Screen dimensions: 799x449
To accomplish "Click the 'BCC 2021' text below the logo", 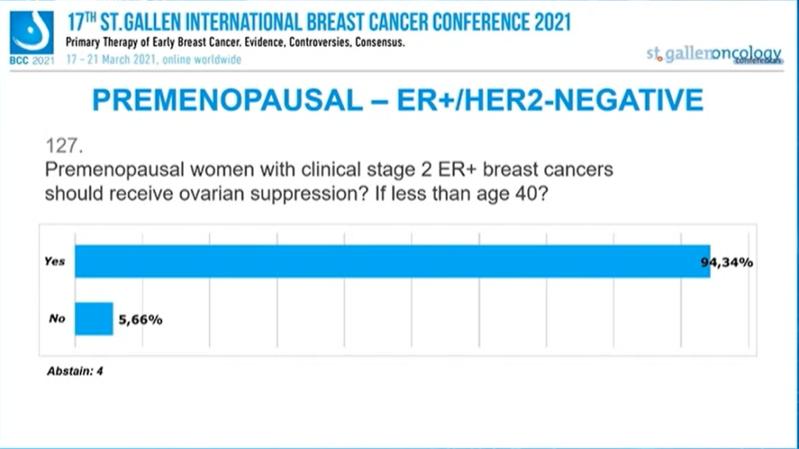I will click(32, 60).
